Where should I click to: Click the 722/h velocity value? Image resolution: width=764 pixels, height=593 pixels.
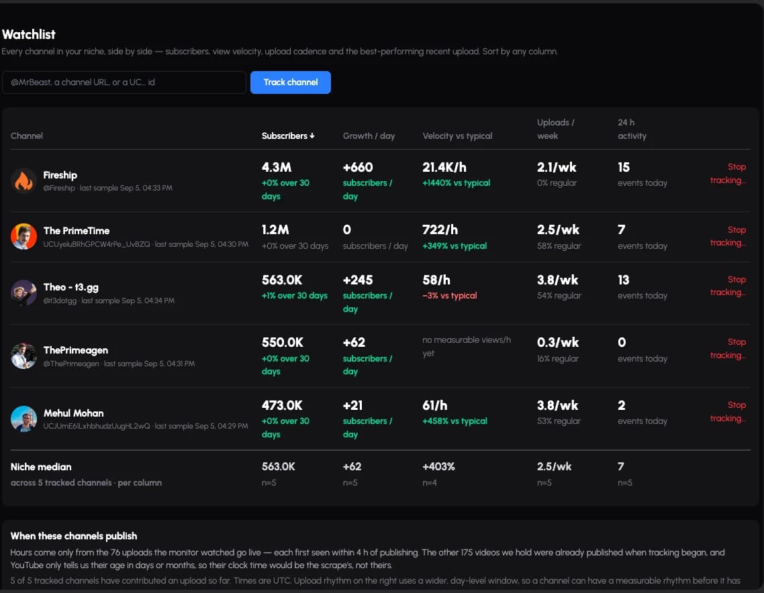[440, 230]
